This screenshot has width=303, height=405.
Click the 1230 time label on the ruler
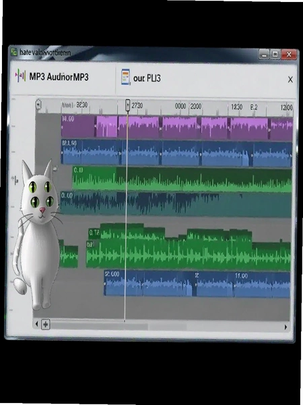(x=236, y=107)
